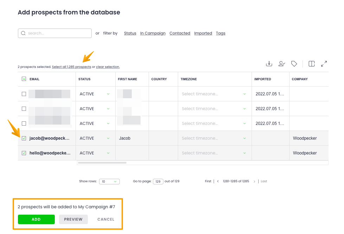Open the Show rows dropdown
This screenshot has width=344, height=234.
(109, 181)
